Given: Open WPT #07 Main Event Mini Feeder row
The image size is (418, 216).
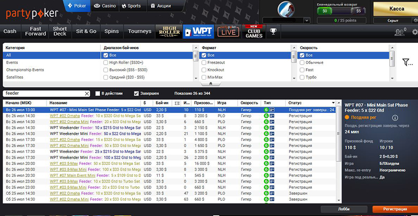Looking at the screenshot, I should 169,175.
